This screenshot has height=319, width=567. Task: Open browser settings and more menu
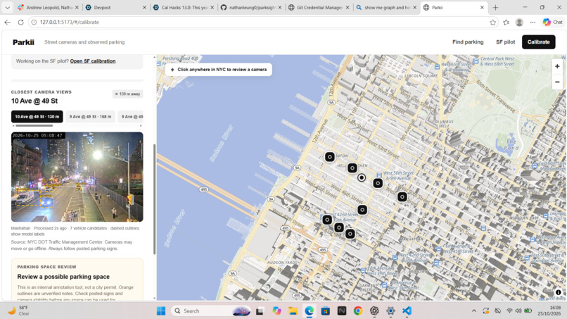pyautogui.click(x=533, y=23)
